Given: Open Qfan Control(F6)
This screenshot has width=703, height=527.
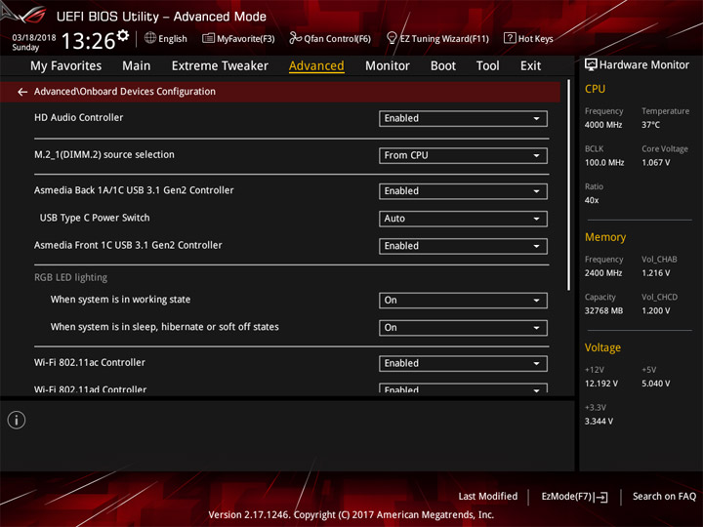Looking at the screenshot, I should pos(337,39).
